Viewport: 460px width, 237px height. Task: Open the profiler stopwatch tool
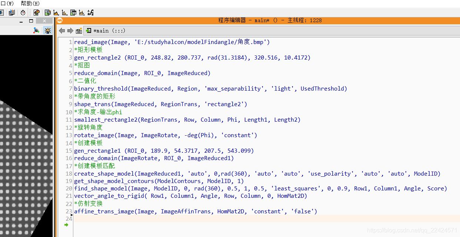click(x=23, y=13)
